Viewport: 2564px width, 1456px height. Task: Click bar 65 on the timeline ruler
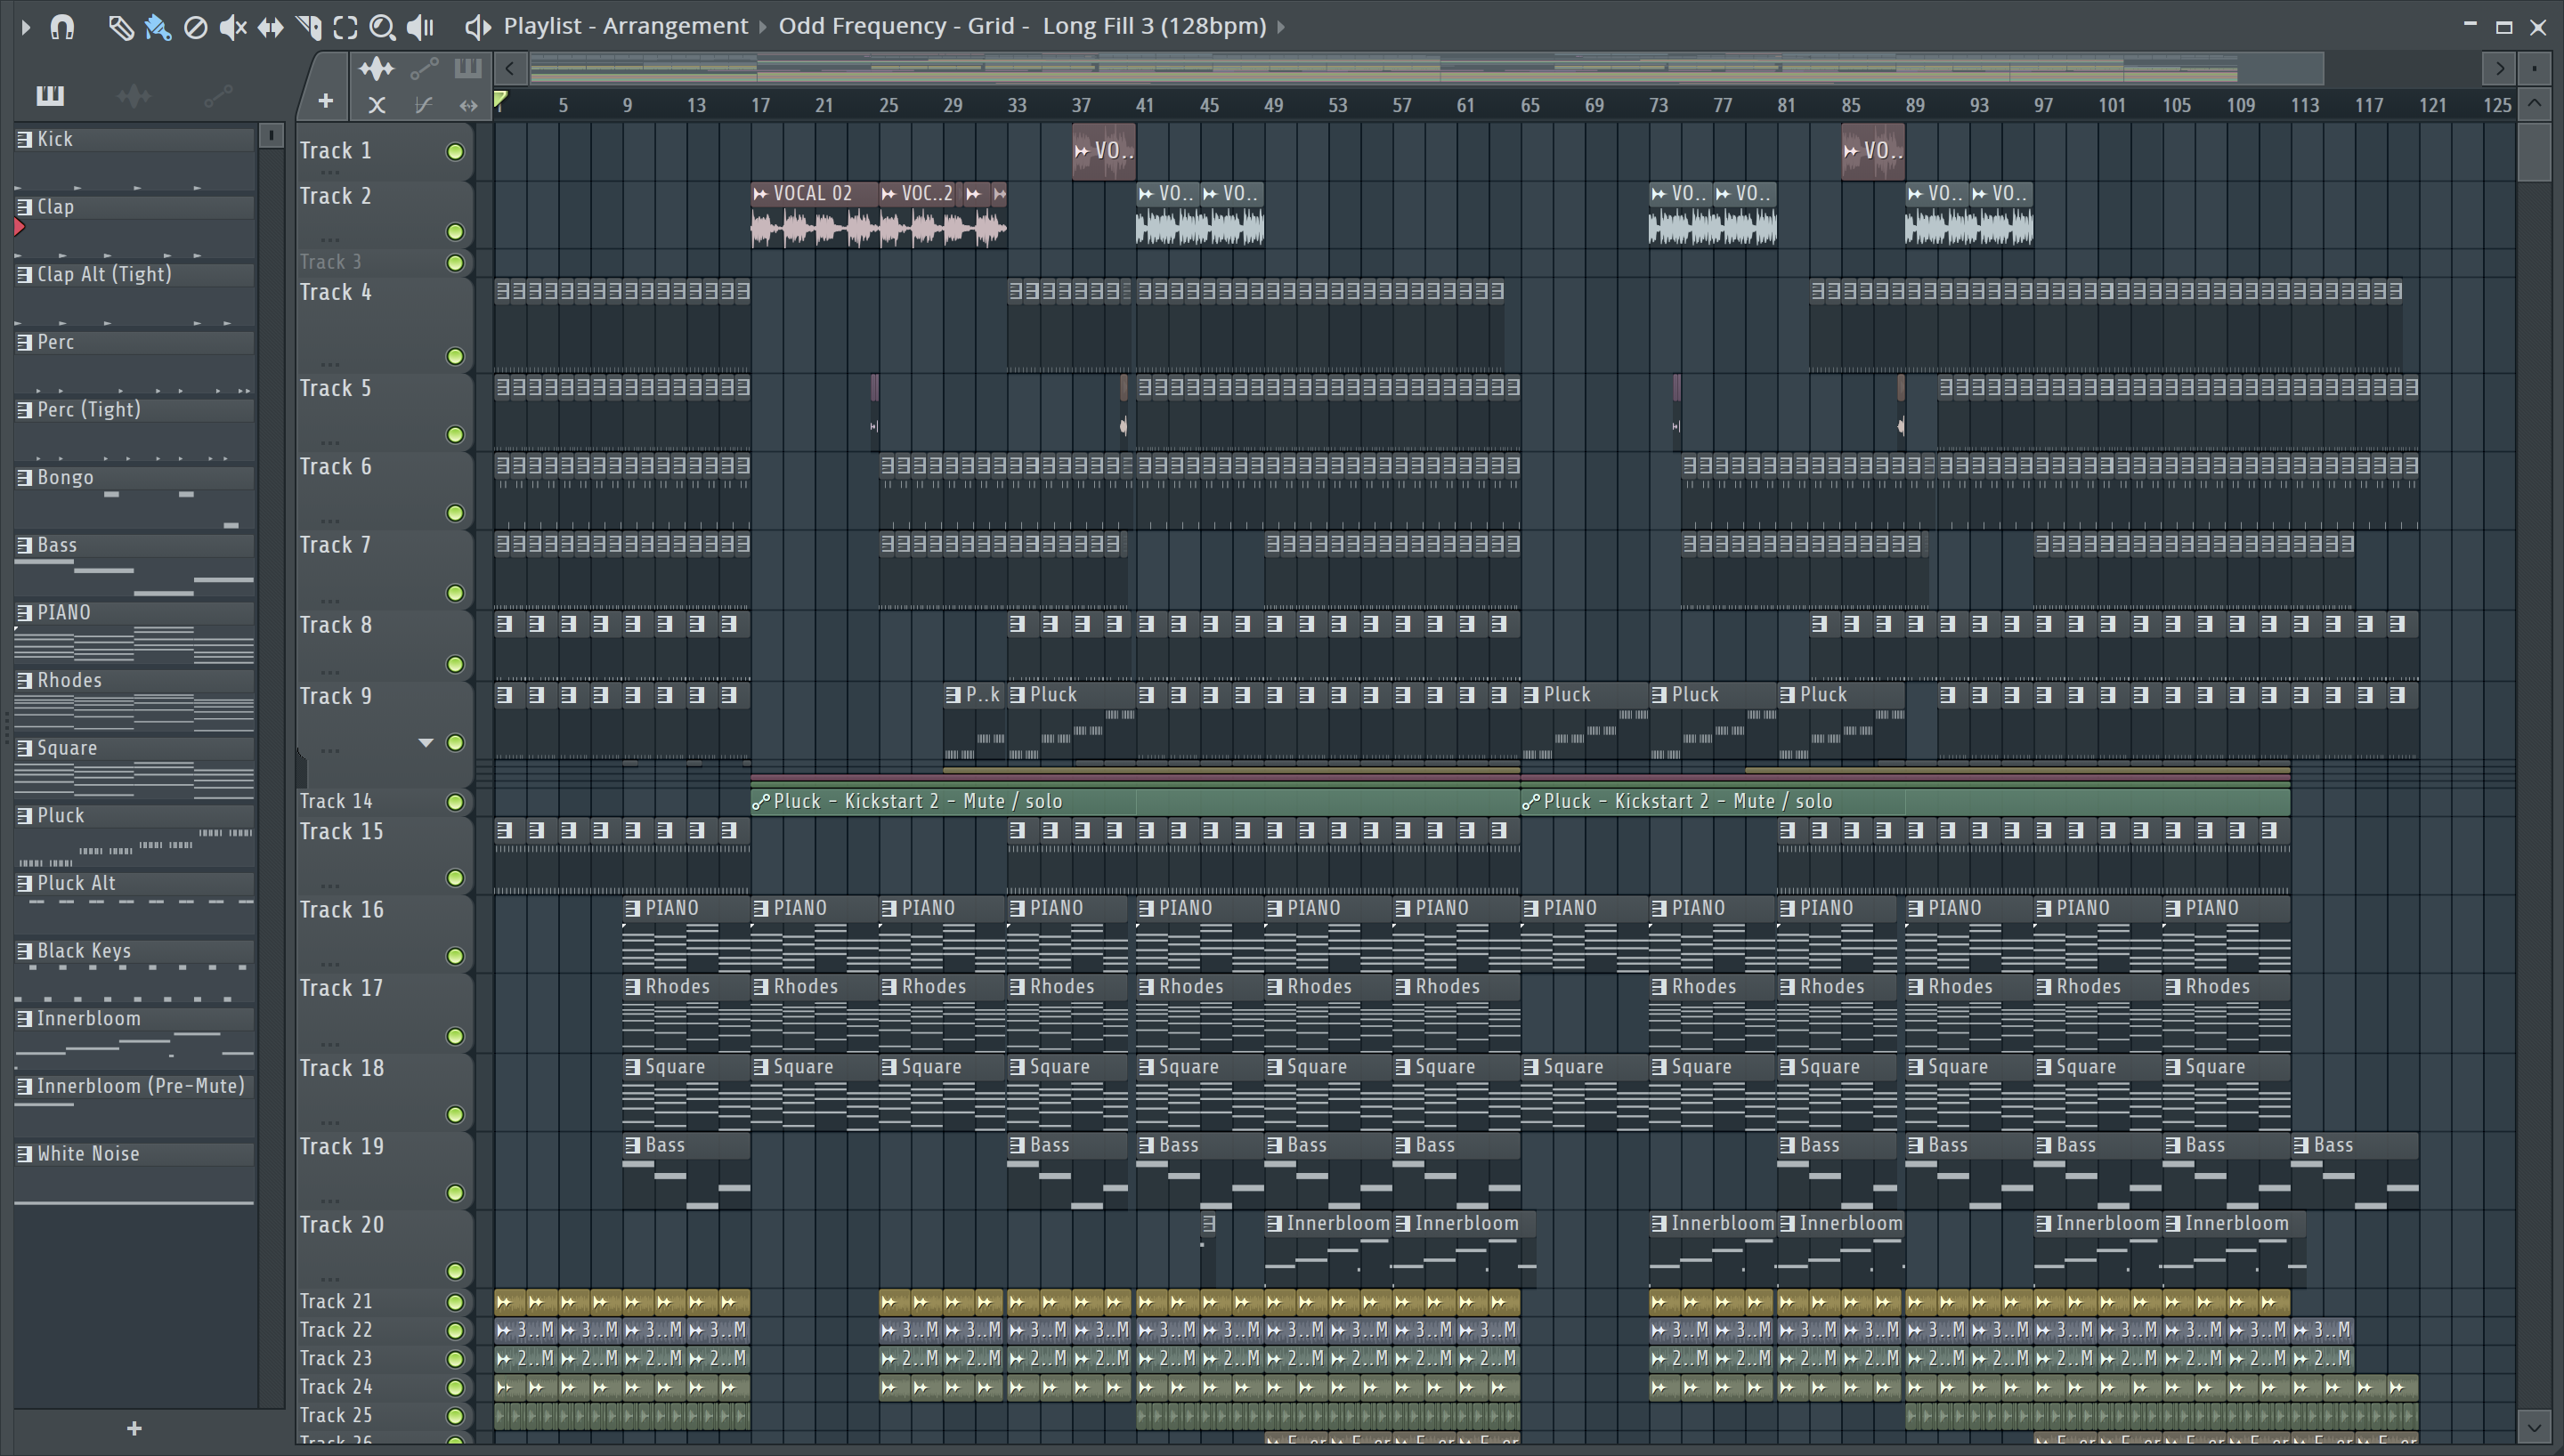click(1530, 105)
